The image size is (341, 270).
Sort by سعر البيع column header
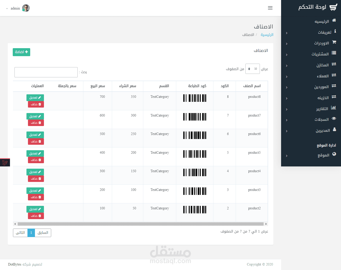click(x=98, y=86)
